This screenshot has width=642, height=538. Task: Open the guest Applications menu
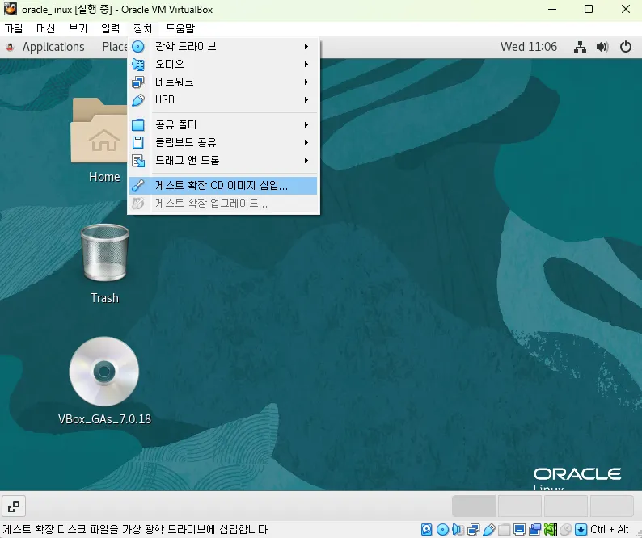[x=53, y=47]
